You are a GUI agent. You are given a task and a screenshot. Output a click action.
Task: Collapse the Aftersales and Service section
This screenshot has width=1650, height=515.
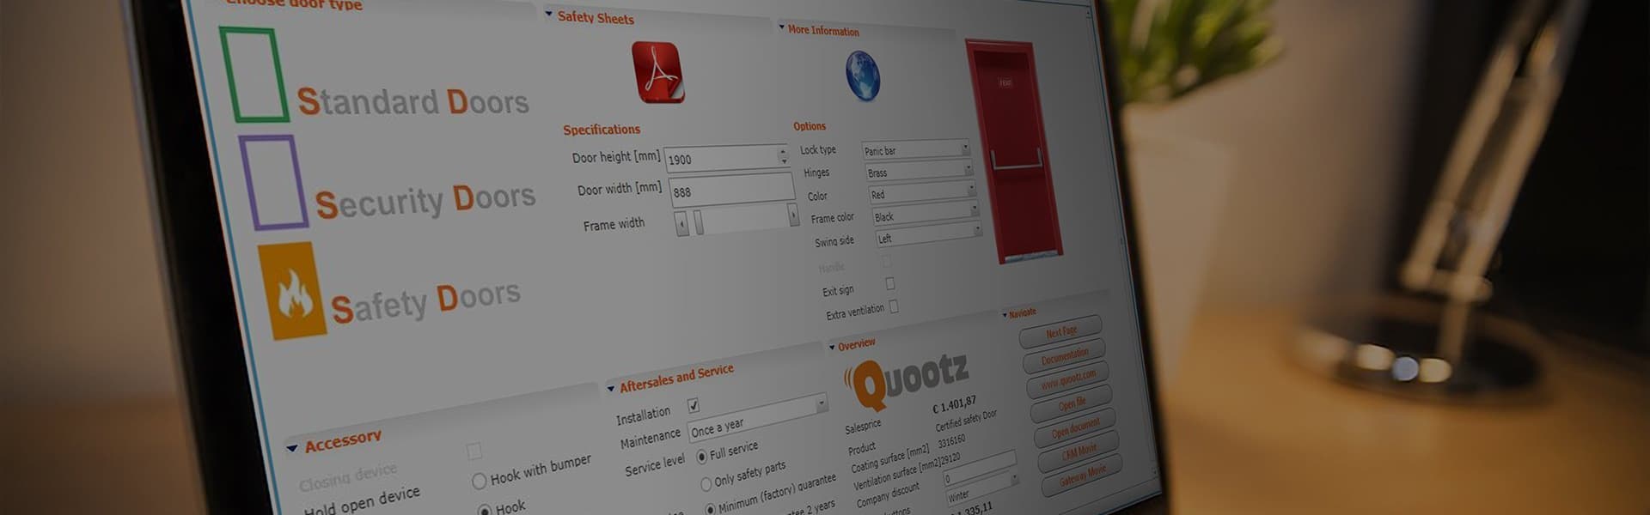pos(611,389)
